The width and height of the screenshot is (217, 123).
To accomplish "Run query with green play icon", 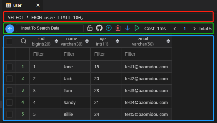I will click(x=137, y=28).
